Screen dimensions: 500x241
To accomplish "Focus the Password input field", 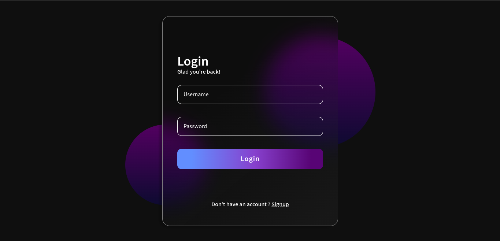I will click(x=250, y=126).
